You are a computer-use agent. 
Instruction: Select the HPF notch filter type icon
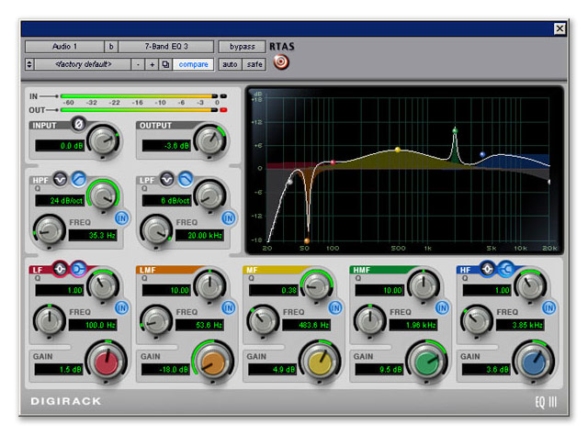pos(61,178)
